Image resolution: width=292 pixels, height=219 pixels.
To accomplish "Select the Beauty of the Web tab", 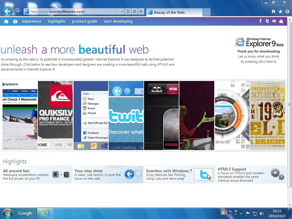I will pyautogui.click(x=174, y=12).
